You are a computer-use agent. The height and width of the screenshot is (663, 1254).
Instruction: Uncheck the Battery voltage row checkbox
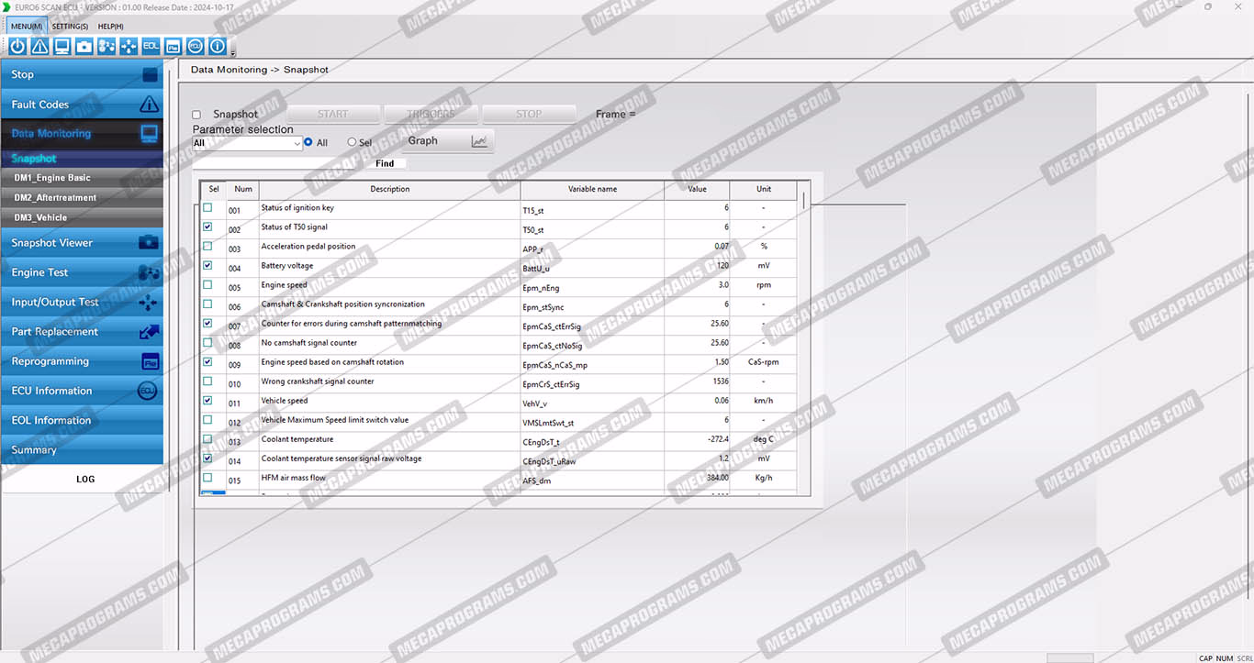tap(207, 266)
